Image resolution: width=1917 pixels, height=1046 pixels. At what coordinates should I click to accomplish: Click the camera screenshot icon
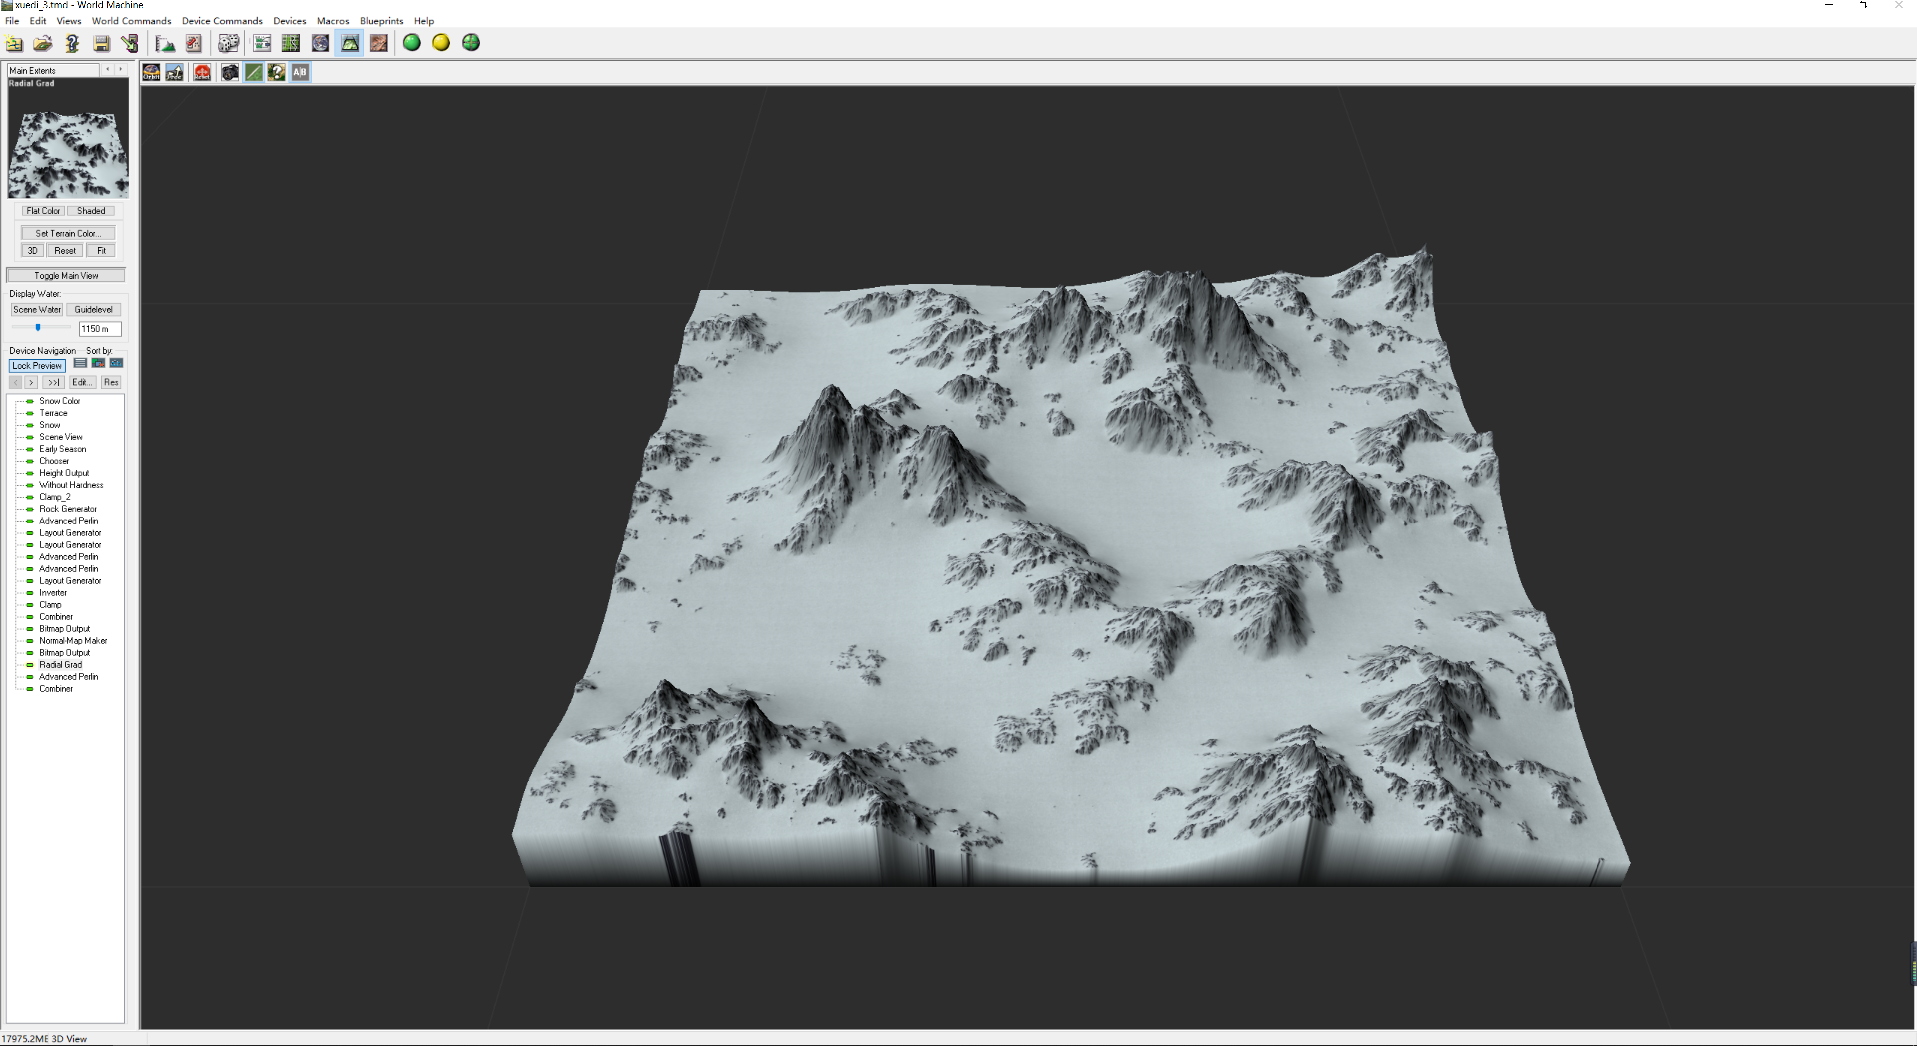tap(230, 72)
